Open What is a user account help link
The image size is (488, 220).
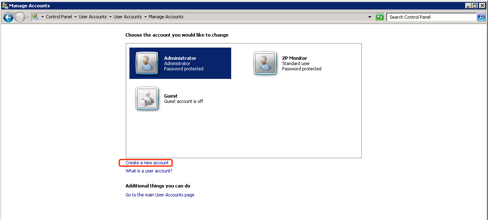[x=149, y=171]
